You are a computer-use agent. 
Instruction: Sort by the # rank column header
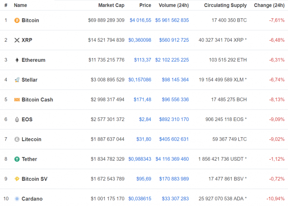[6, 5]
